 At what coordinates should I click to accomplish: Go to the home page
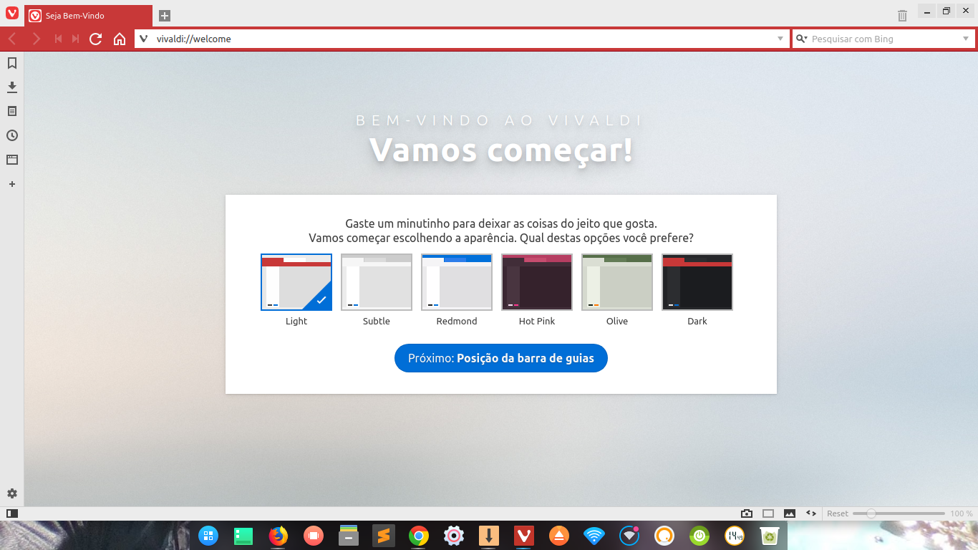[120, 39]
